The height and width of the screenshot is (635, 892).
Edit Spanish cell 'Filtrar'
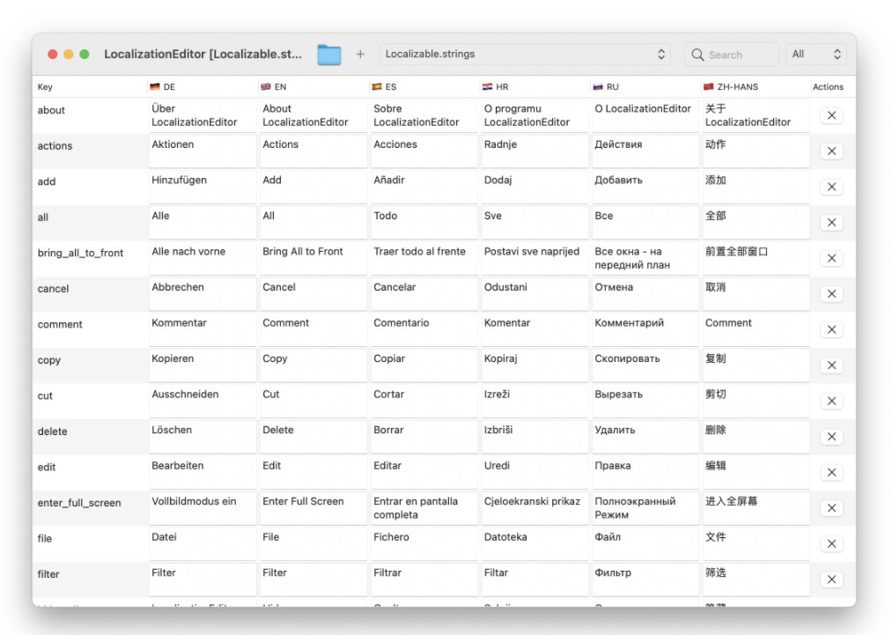click(x=424, y=580)
